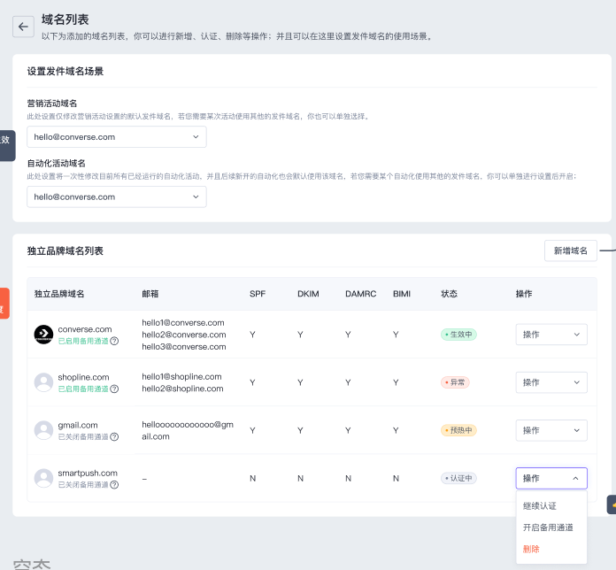Click help icon beside shopline.com backup channel
Viewport: 616px width, 570px height.
115,389
